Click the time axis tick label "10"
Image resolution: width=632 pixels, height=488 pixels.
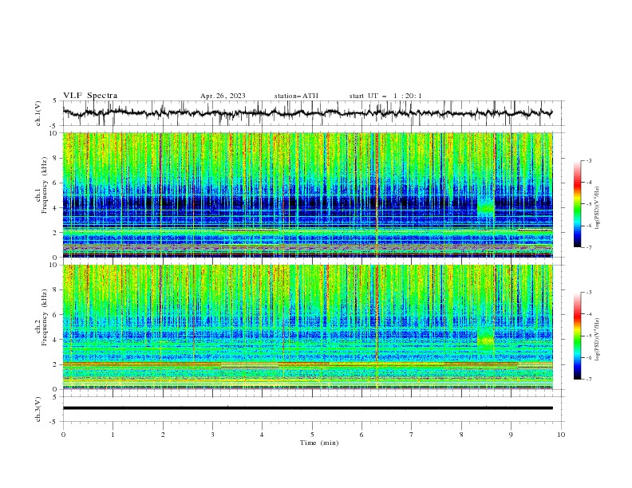561,435
